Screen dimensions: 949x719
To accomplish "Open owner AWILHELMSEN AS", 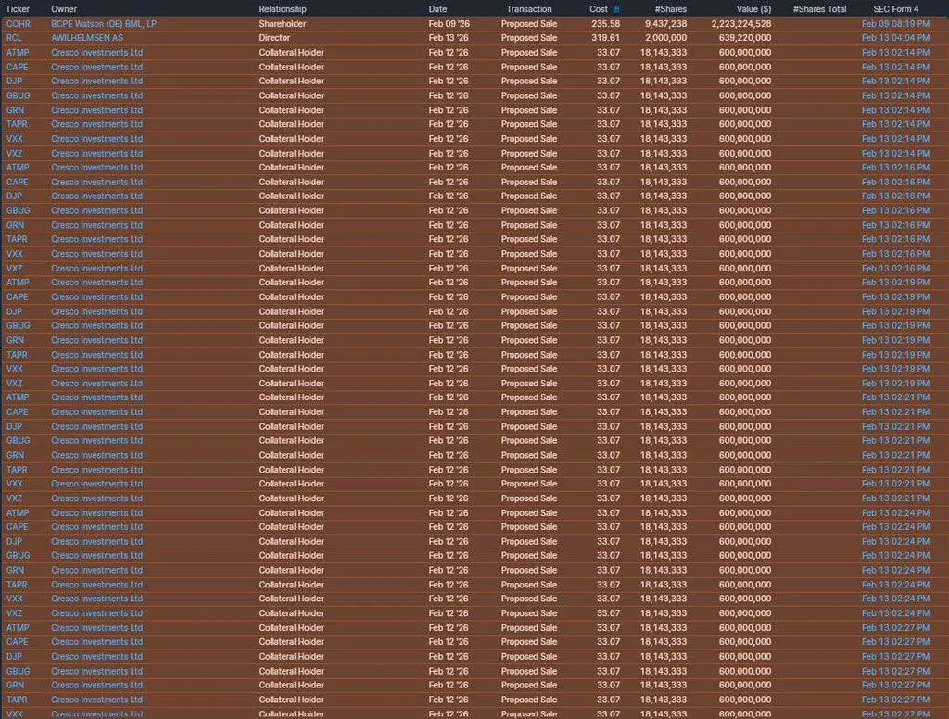I will point(87,37).
